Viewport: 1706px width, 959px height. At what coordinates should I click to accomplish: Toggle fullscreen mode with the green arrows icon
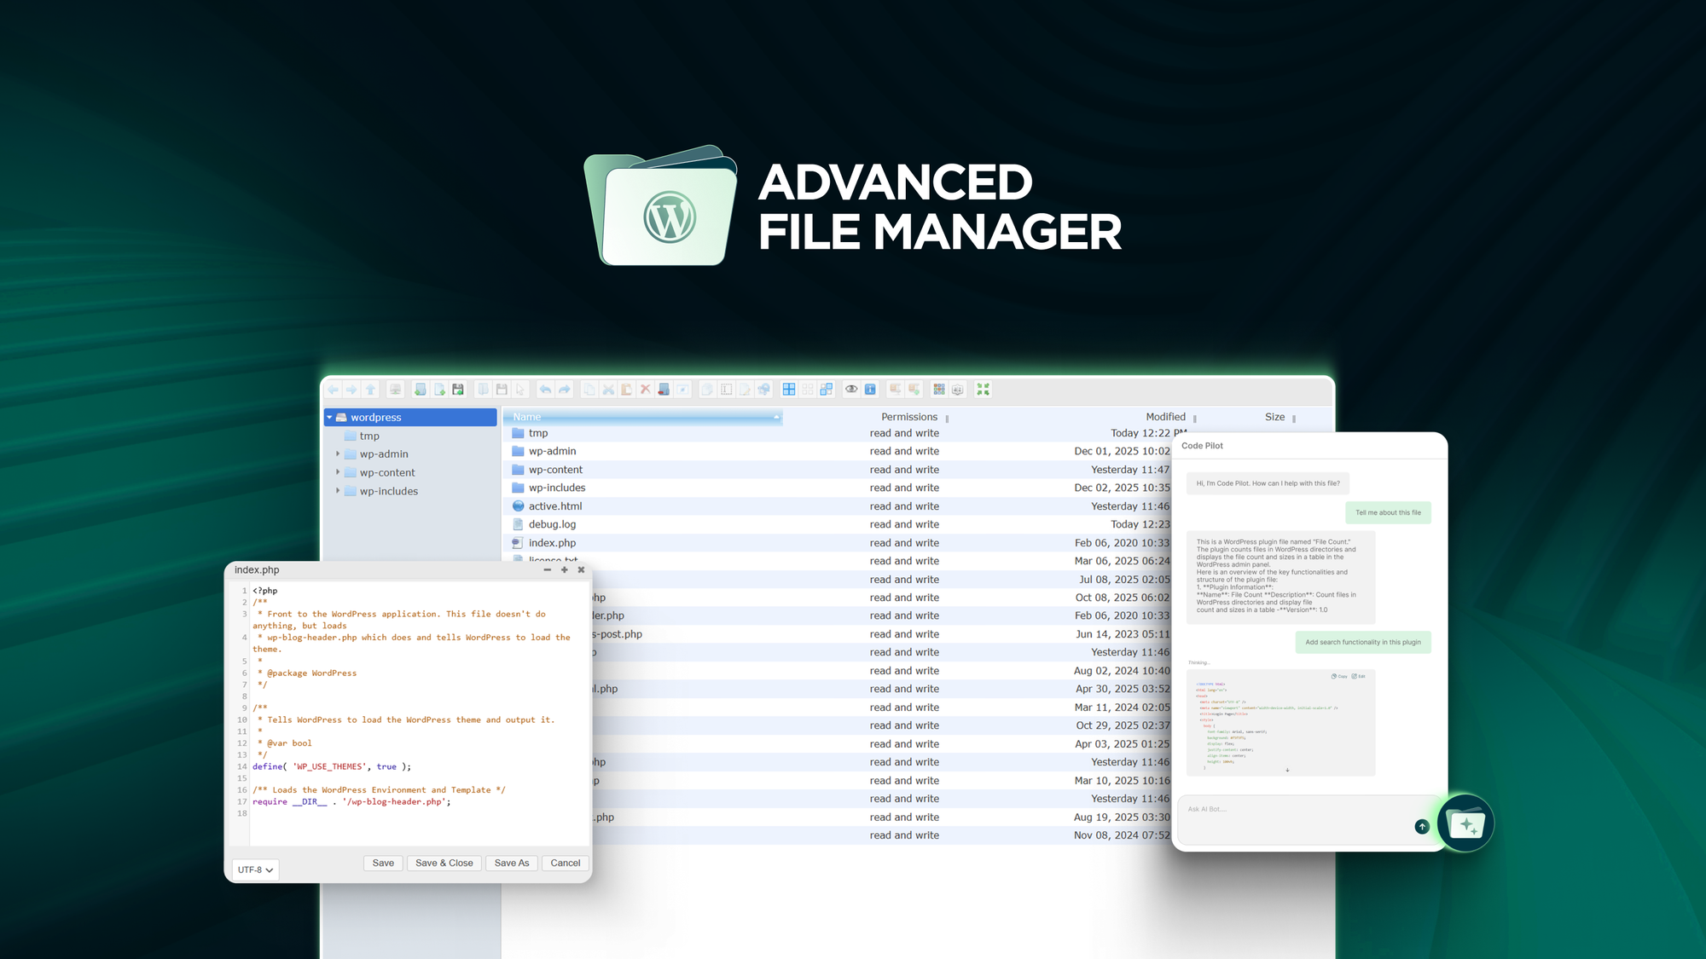coord(983,390)
